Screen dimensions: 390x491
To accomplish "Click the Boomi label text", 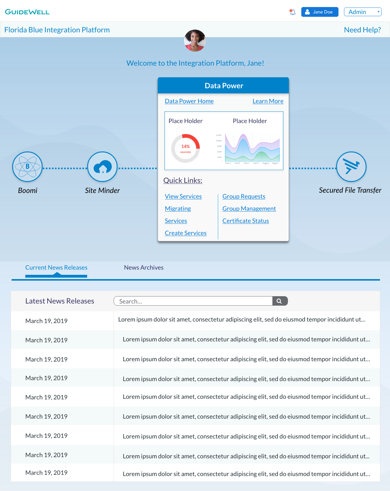I will (28, 191).
